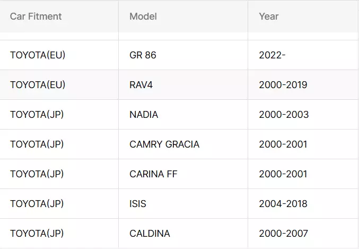Viewport: 359px width, 249px height.
Task: Click TOYOTA(JP) in the NADIA row
Action: point(37,114)
